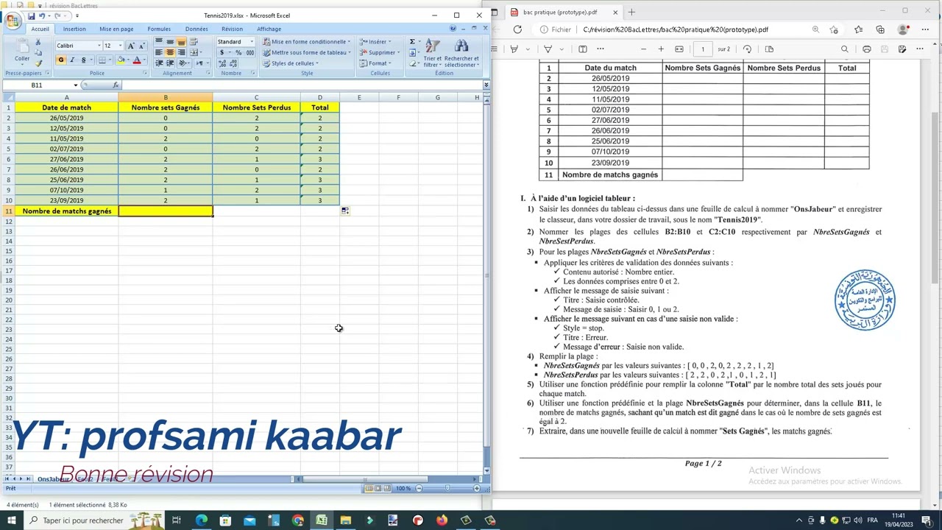
Task: Toggle align text left
Action: point(160,52)
